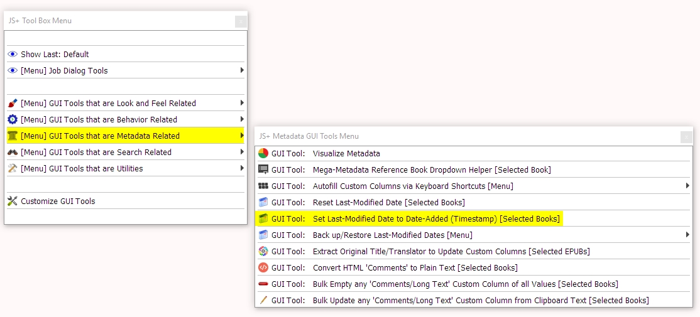Click the green icon for Set Last-Modified Date
700x317 pixels.
tap(263, 218)
